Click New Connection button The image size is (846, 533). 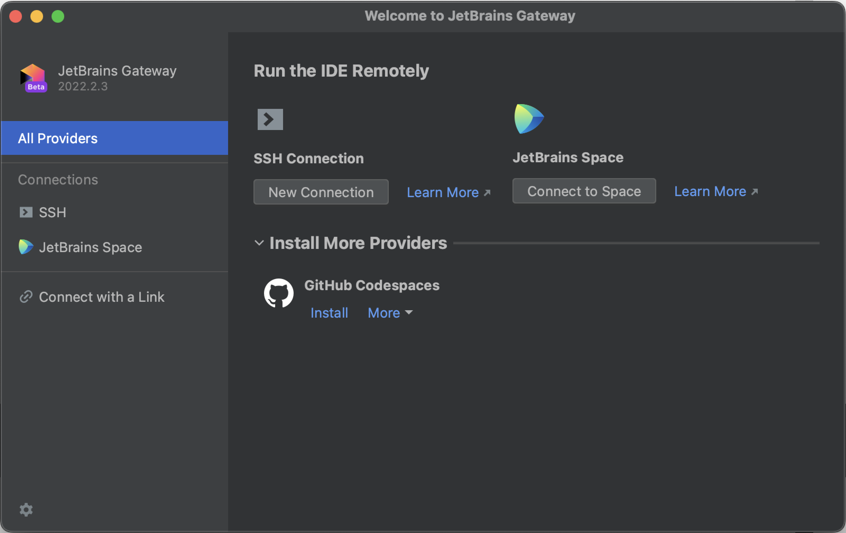321,192
